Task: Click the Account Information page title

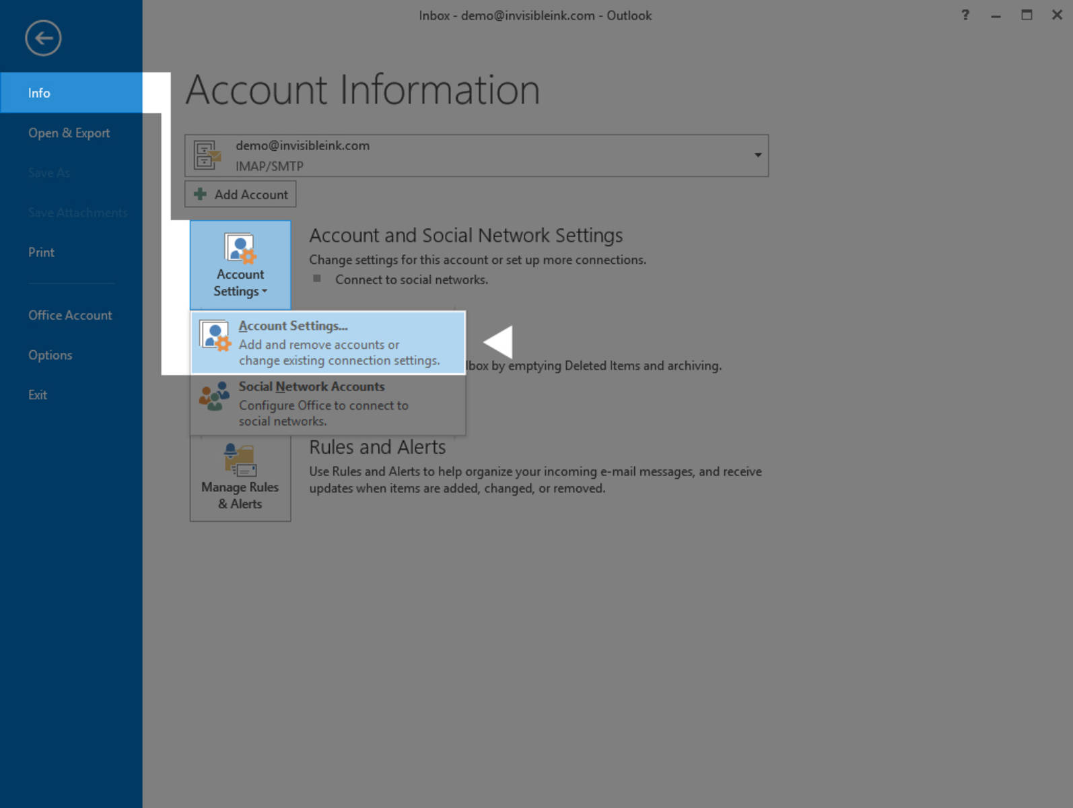Action: click(363, 90)
